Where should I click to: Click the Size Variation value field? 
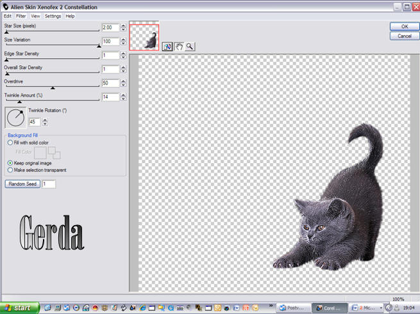pos(111,42)
